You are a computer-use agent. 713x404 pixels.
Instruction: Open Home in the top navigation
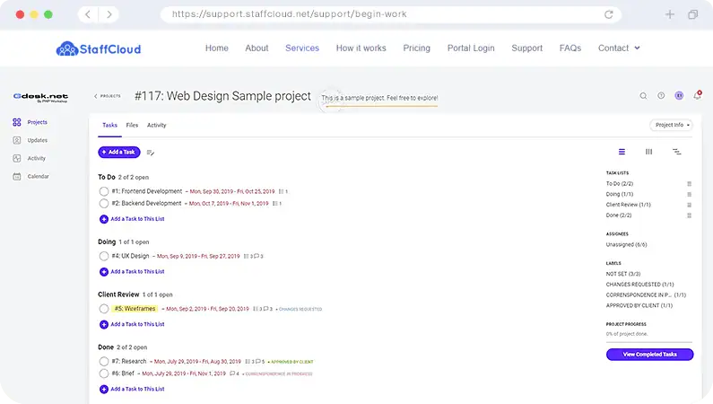(217, 48)
